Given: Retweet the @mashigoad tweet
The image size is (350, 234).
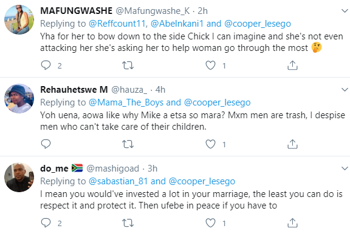Looking at the screenshot, I should coord(128,223).
